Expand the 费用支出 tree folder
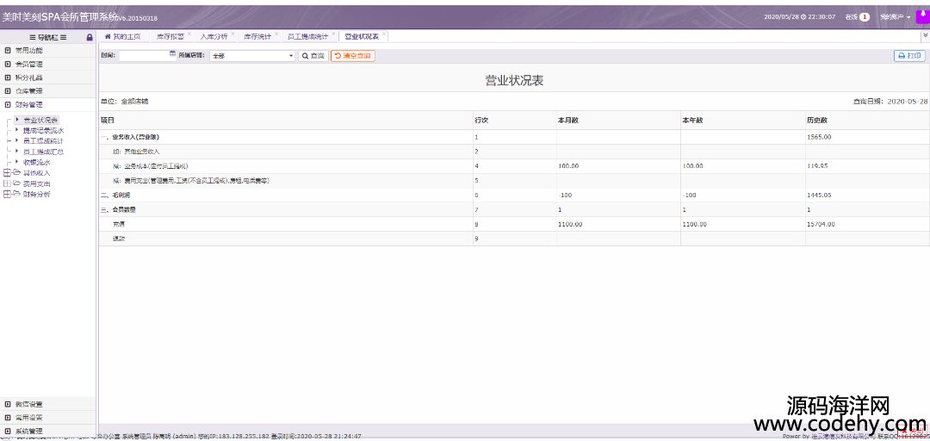The height and width of the screenshot is (441, 930). 8,183
